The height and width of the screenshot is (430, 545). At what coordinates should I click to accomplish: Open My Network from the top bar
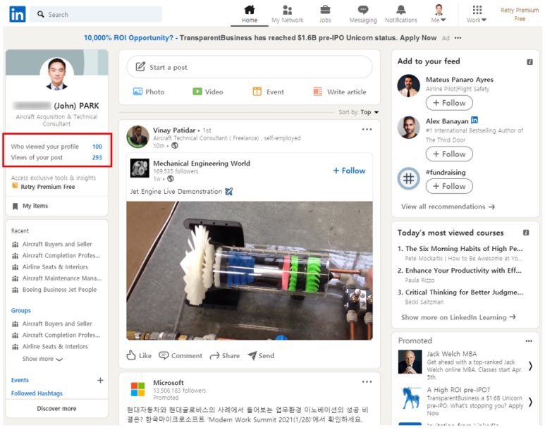pyautogui.click(x=287, y=14)
